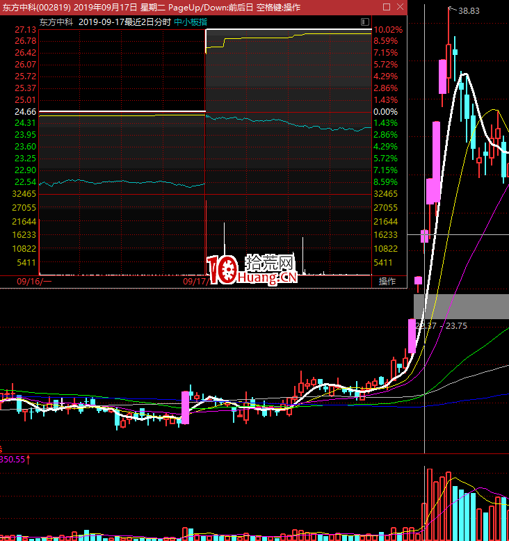Click the 23.95 price label
Viewport: 509px width, 541px height.
click(25, 135)
